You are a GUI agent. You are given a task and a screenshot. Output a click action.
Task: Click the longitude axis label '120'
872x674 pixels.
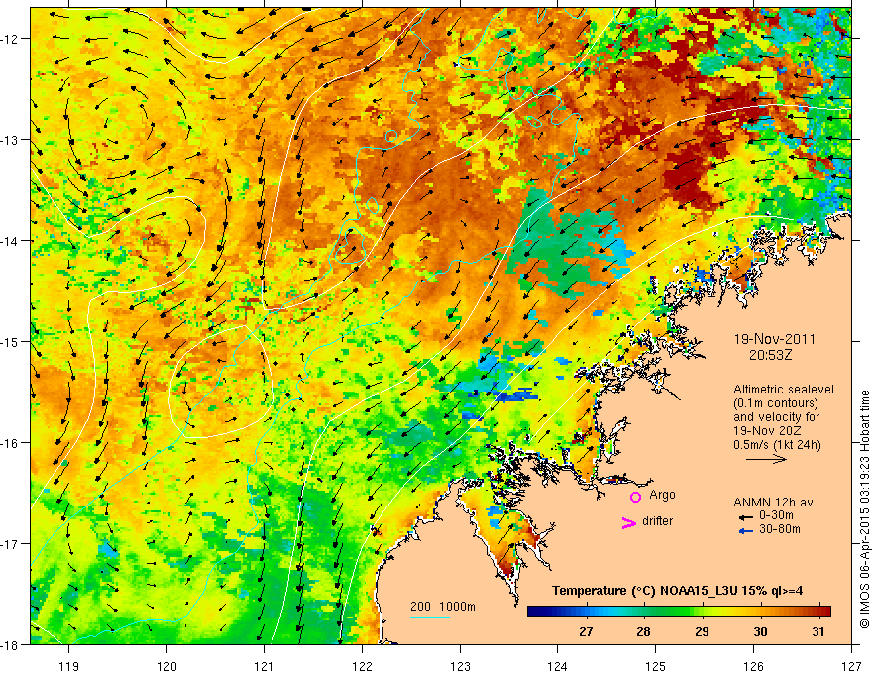[166, 666]
